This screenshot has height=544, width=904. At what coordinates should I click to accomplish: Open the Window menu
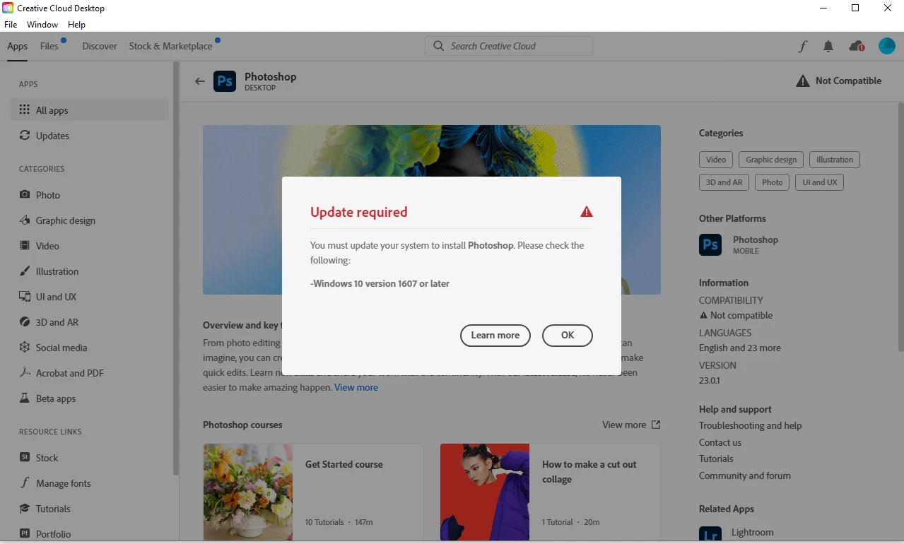pos(42,25)
